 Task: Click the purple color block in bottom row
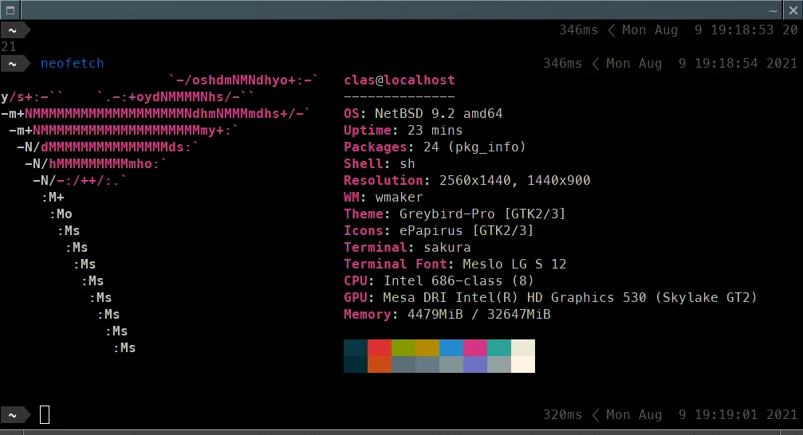point(475,364)
